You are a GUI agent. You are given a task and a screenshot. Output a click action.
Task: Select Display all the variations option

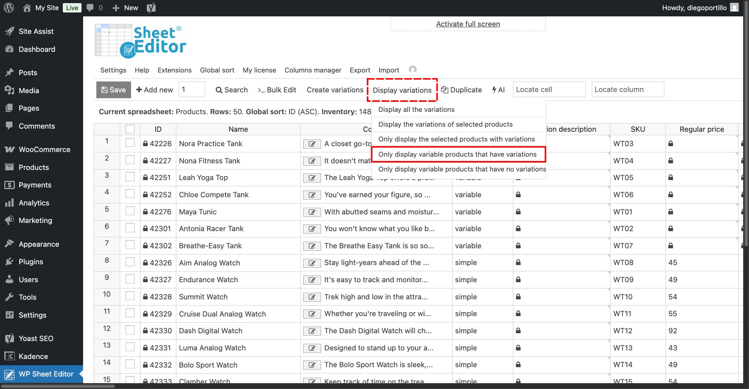click(416, 110)
